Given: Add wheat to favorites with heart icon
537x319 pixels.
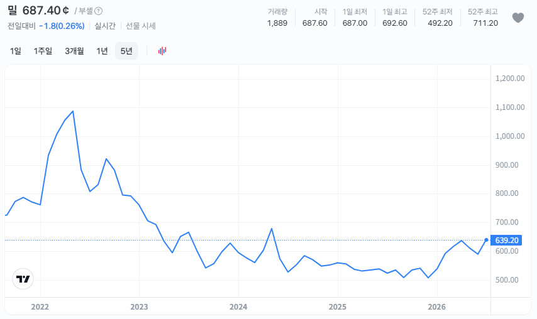Looking at the screenshot, I should [x=518, y=18].
